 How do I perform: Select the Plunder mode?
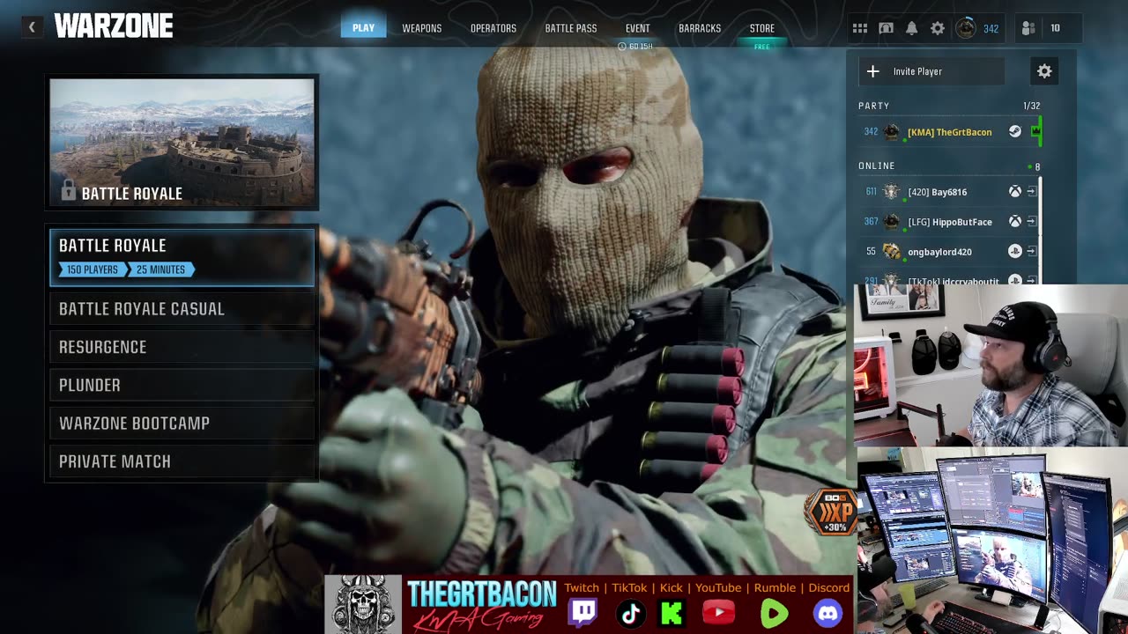182,385
